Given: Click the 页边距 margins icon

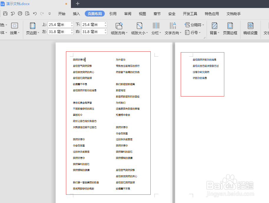Looking at the screenshot, I should (32, 26).
